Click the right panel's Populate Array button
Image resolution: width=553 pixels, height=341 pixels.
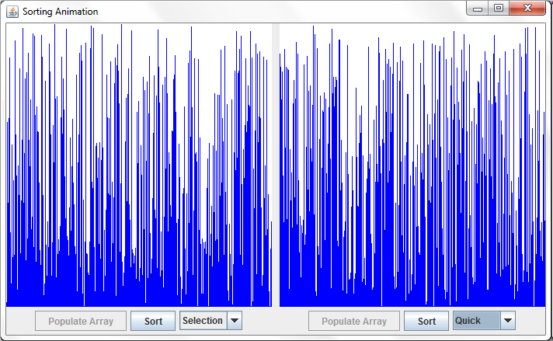click(354, 321)
